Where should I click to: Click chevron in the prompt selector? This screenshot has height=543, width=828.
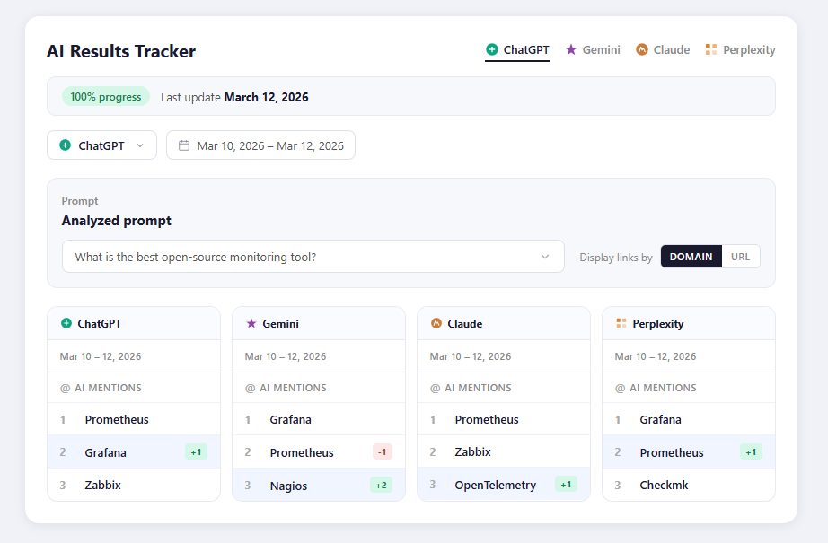click(x=545, y=257)
